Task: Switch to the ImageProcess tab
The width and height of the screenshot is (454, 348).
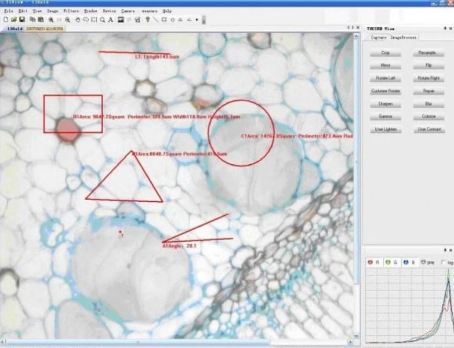Action: 404,38
